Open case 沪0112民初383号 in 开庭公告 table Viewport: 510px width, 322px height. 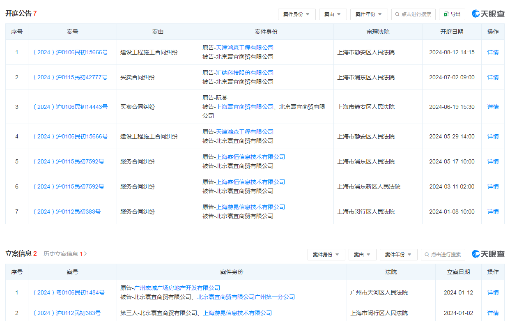click(67, 212)
